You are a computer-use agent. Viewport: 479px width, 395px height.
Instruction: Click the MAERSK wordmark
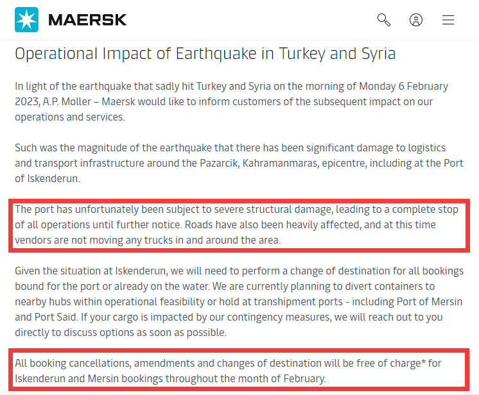(x=87, y=20)
